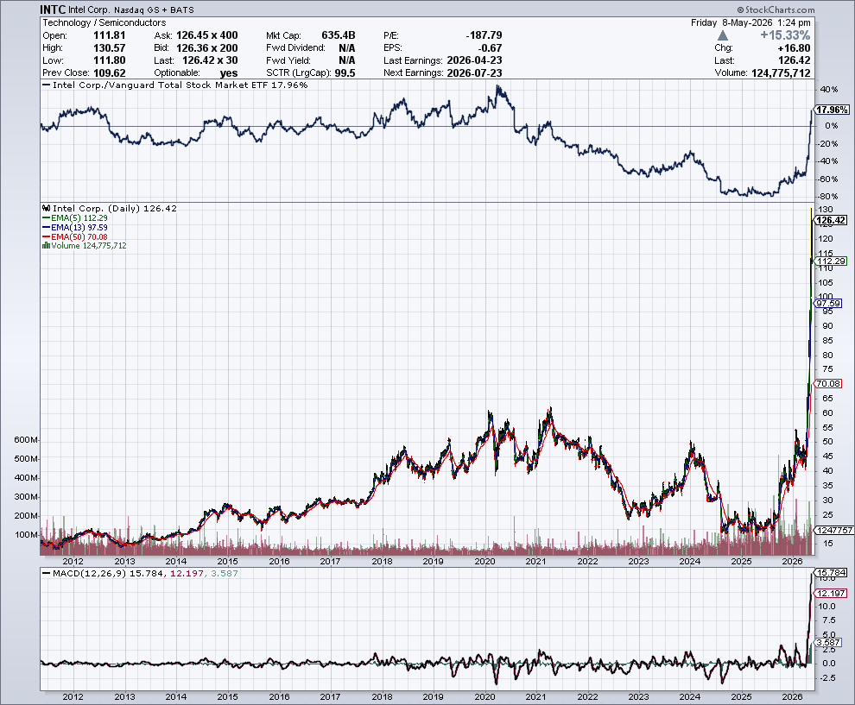Click the EMA(13) 97.59 legend entry
This screenshot has width=855, height=705.
(74, 227)
